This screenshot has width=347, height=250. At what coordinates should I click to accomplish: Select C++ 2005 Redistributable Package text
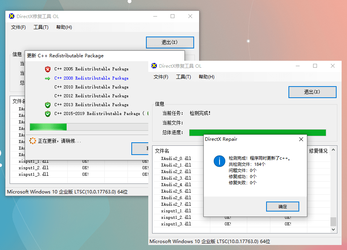click(91, 69)
